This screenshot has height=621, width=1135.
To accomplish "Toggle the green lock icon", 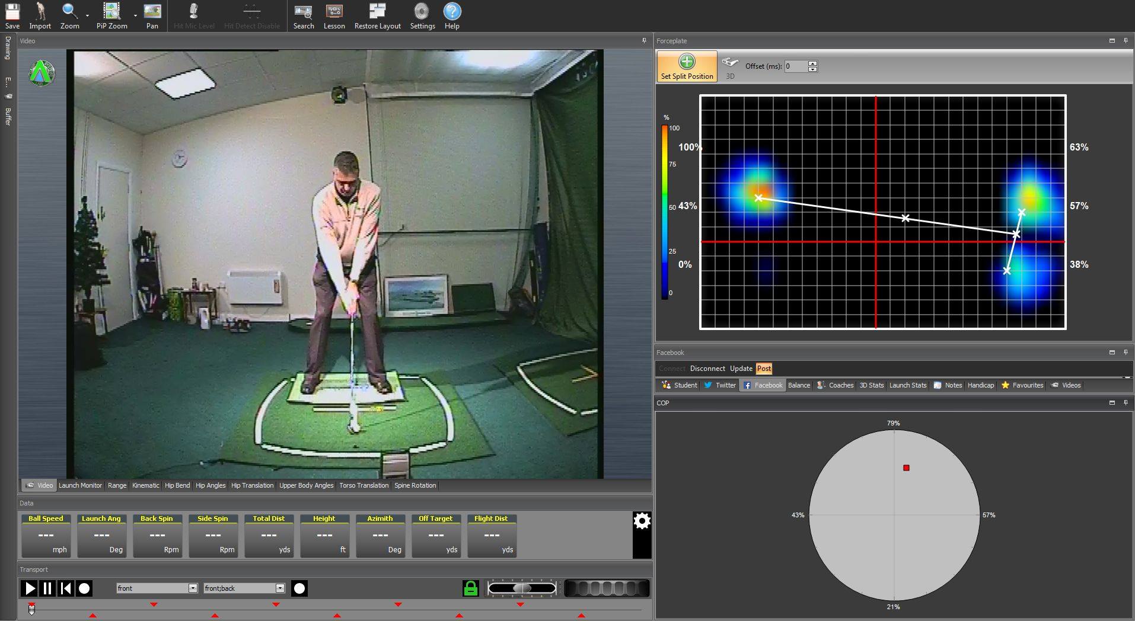I will [x=470, y=588].
